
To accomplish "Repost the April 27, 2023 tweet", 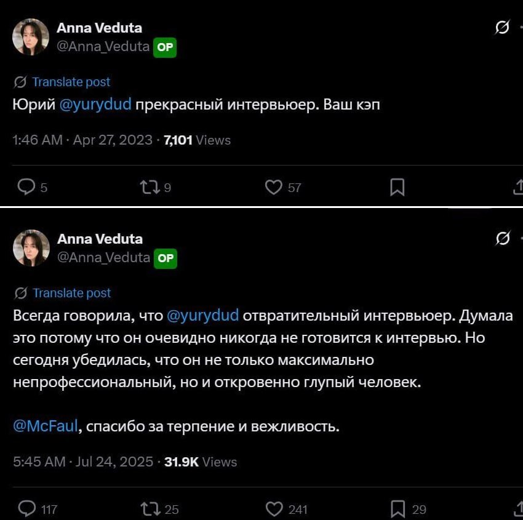I will tap(150, 186).
